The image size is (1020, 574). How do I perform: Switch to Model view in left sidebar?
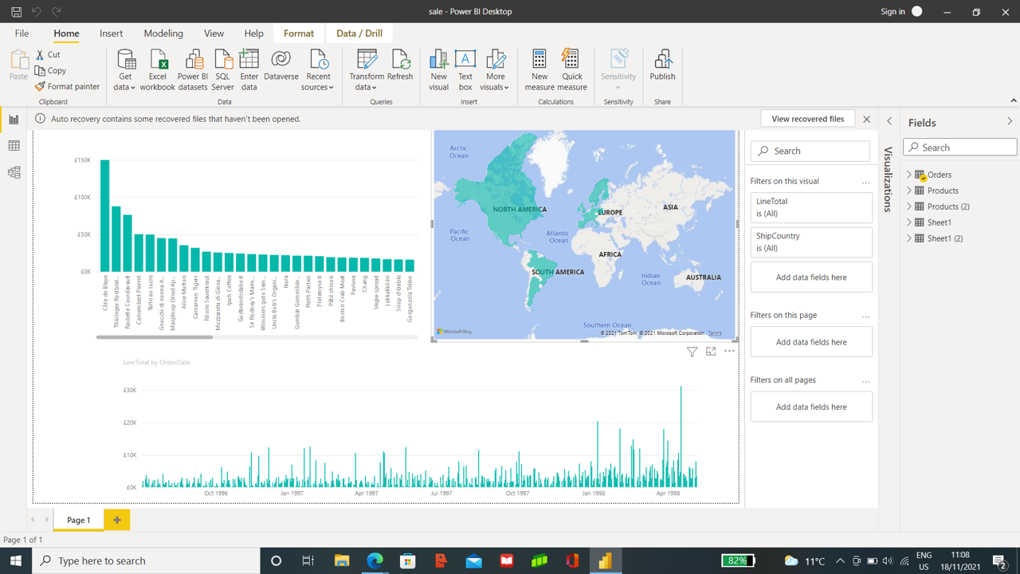(14, 172)
